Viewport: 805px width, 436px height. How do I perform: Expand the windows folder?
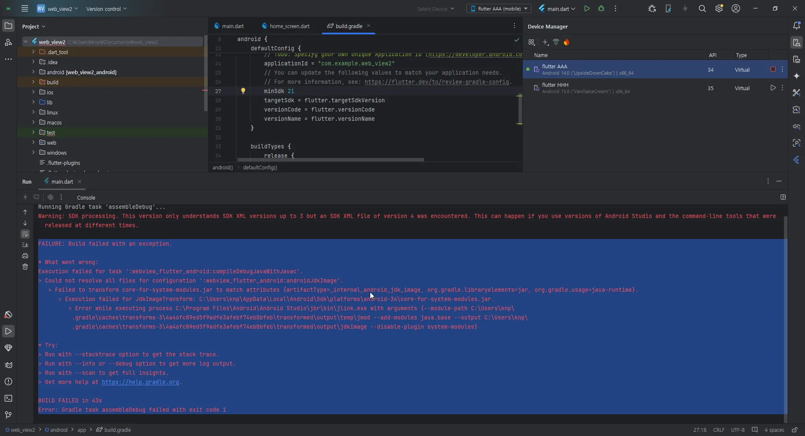point(33,153)
